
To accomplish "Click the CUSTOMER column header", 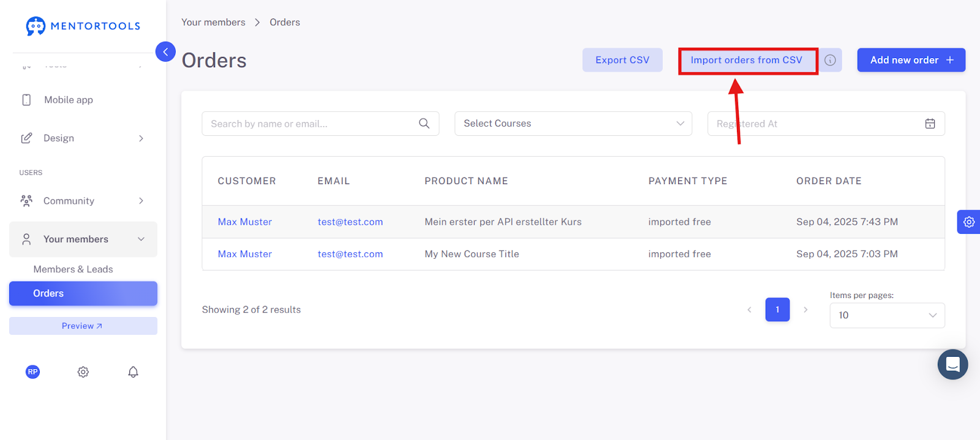I will [247, 181].
